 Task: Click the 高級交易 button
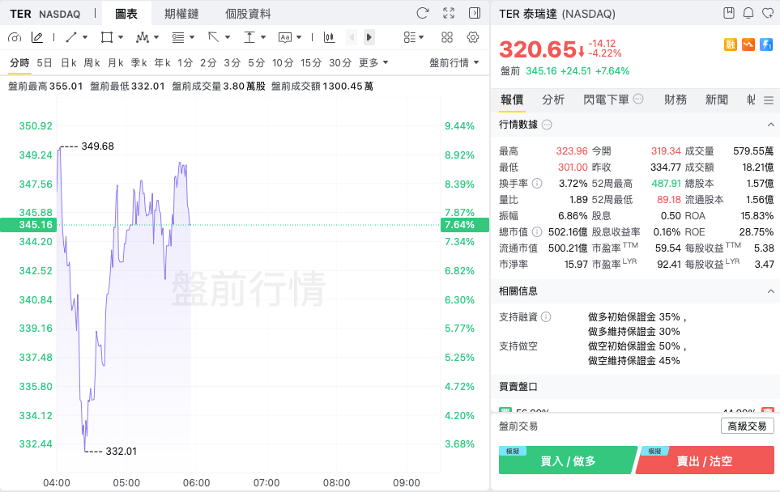(747, 426)
